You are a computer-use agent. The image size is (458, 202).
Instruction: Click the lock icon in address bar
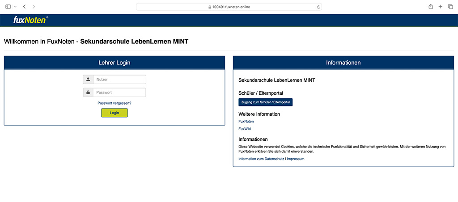coord(209,7)
